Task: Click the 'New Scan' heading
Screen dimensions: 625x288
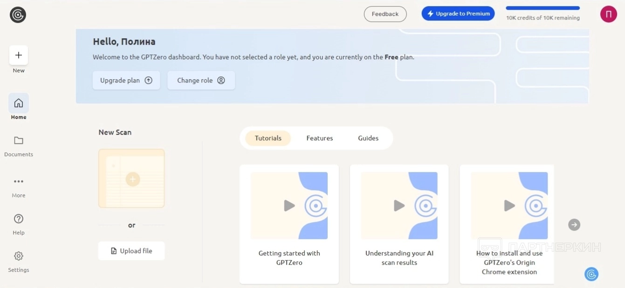Action: (115, 132)
